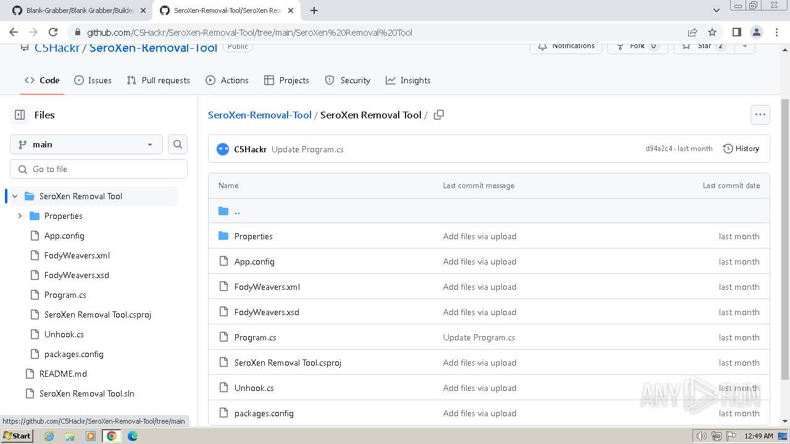Open the Issues tab
This screenshot has width=790, height=444.
pyautogui.click(x=93, y=80)
